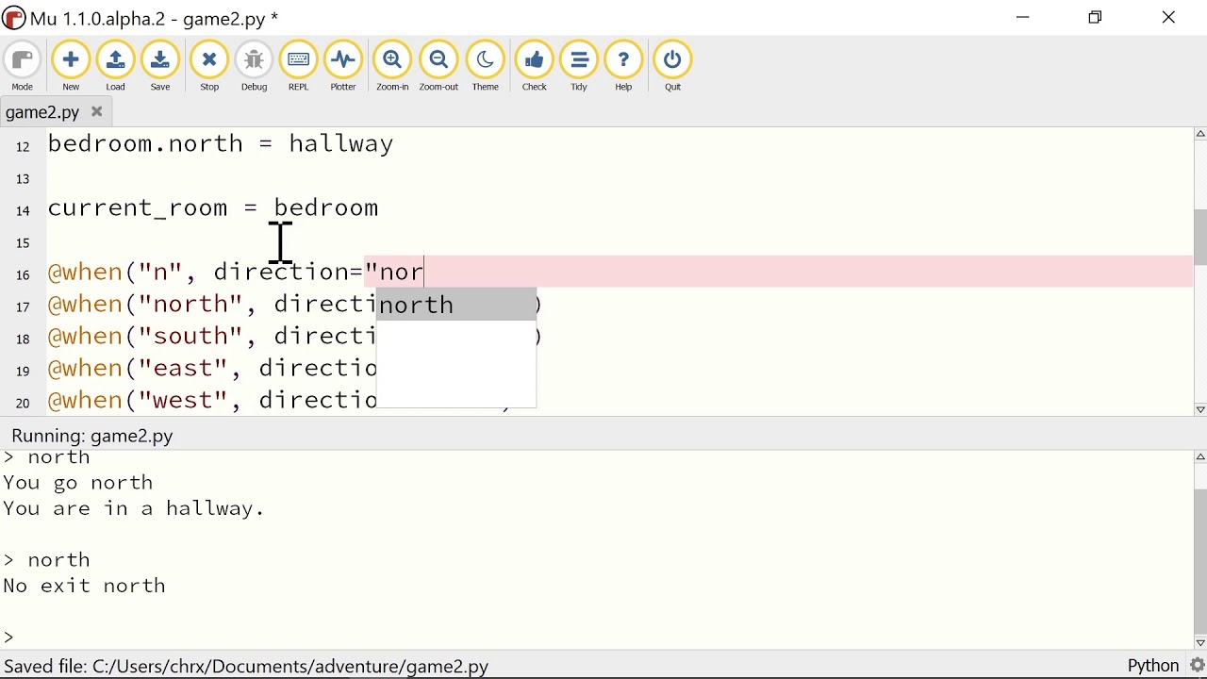Screen dimensions: 1207x679
Task: Click 'Running: game2.py' panel title
Action: click(92, 437)
